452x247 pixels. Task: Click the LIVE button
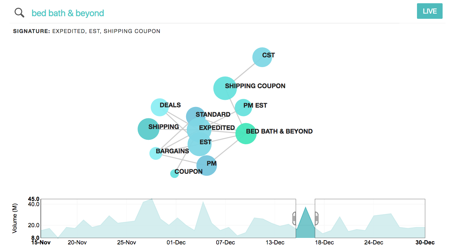pos(430,11)
